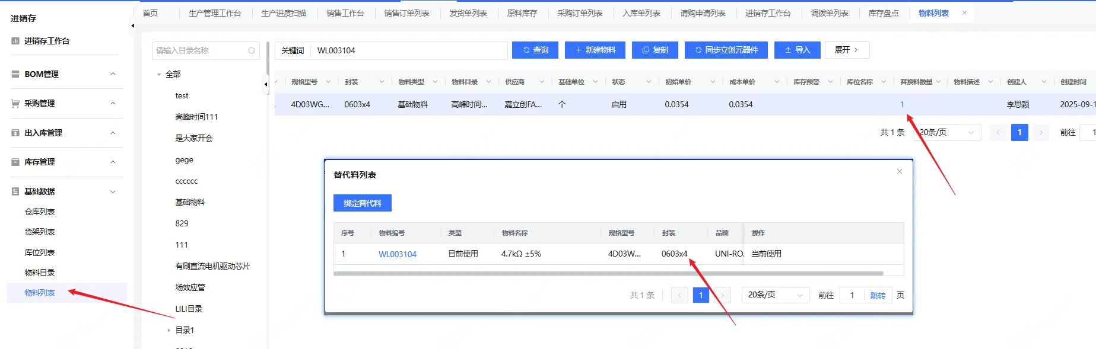Go to next page in substitute dialog
The width and height of the screenshot is (1096, 349).
click(x=722, y=295)
